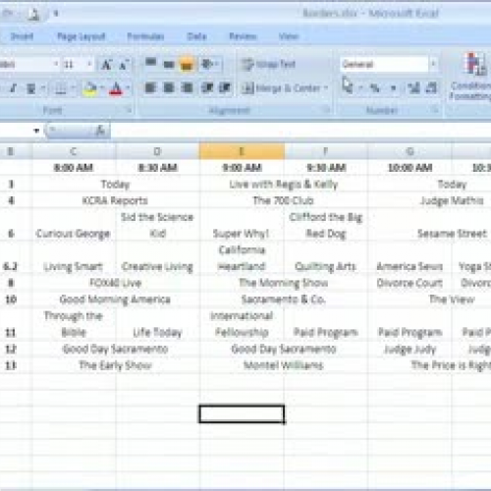Toggle the highlighted Bottom Align button
491x491 pixels.
click(x=187, y=64)
